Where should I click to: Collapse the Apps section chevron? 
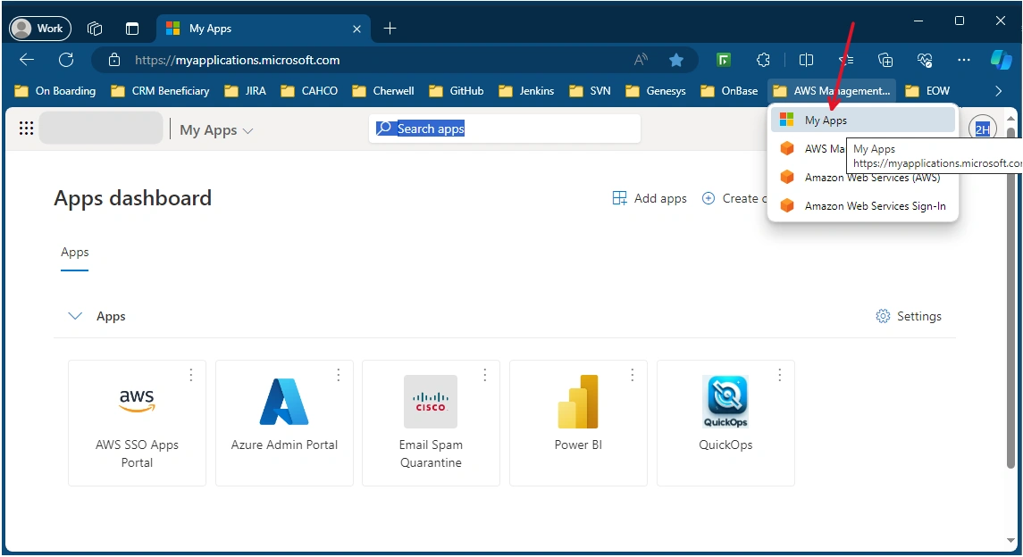(x=75, y=316)
